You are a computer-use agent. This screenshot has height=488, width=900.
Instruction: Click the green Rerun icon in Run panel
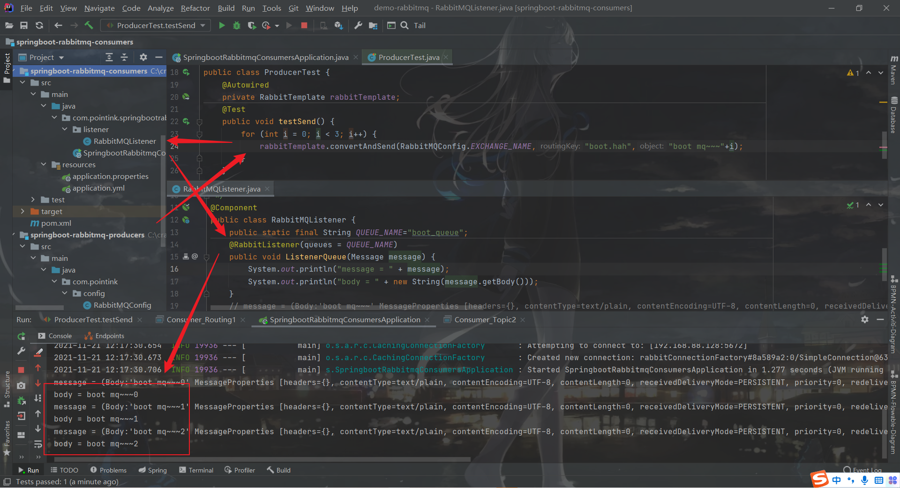22,336
